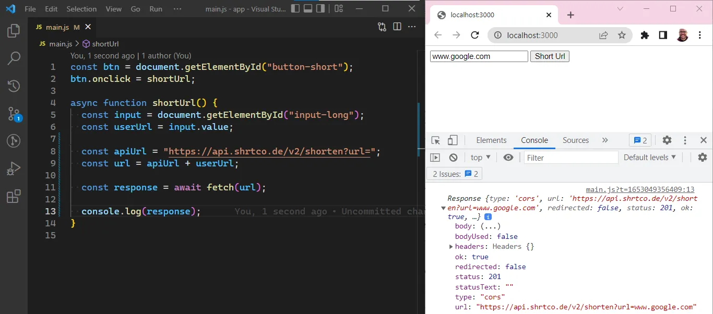Expand the headers property in console output
Viewport: 713px width, 314px height.
pos(451,247)
